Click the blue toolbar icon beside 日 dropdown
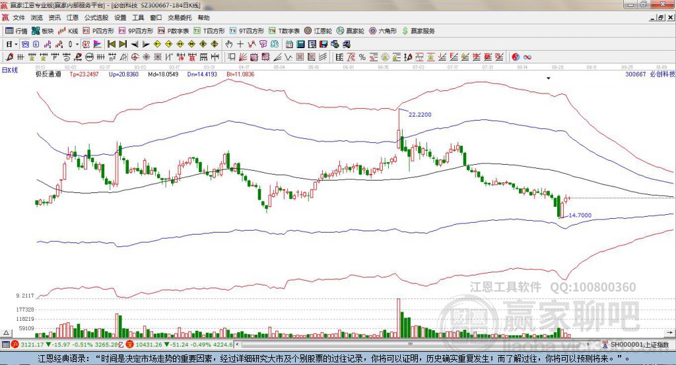This screenshot has height=365, width=676. click(26, 44)
